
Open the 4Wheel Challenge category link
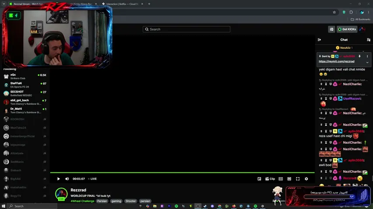click(82, 201)
